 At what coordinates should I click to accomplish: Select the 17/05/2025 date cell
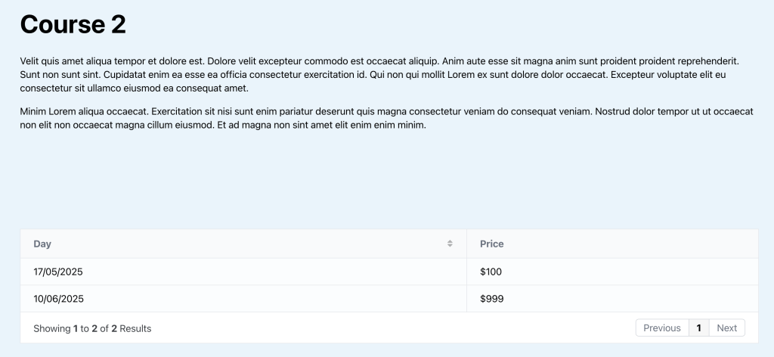coord(58,272)
